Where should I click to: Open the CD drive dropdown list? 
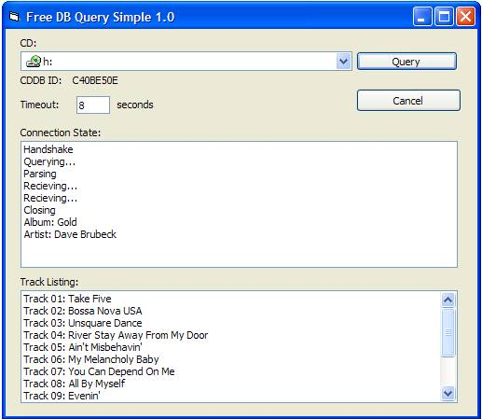tap(343, 62)
